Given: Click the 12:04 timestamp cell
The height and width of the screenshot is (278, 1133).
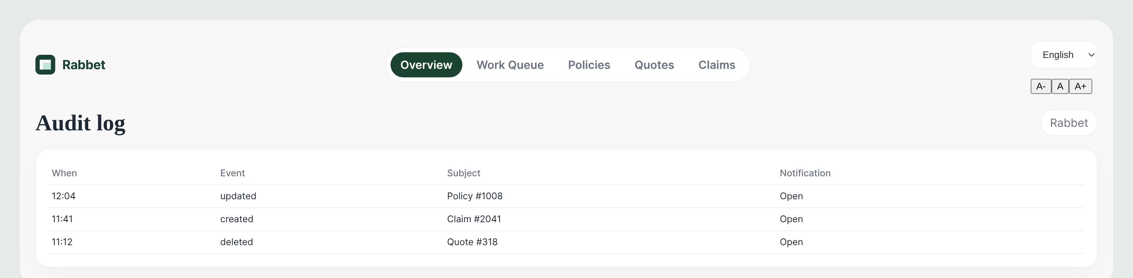Looking at the screenshot, I should pyautogui.click(x=64, y=196).
